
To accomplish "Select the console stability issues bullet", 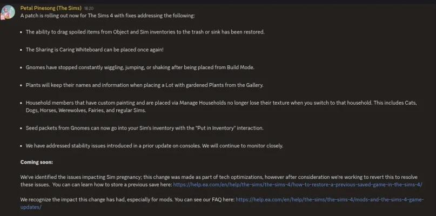I will pos(155,146).
